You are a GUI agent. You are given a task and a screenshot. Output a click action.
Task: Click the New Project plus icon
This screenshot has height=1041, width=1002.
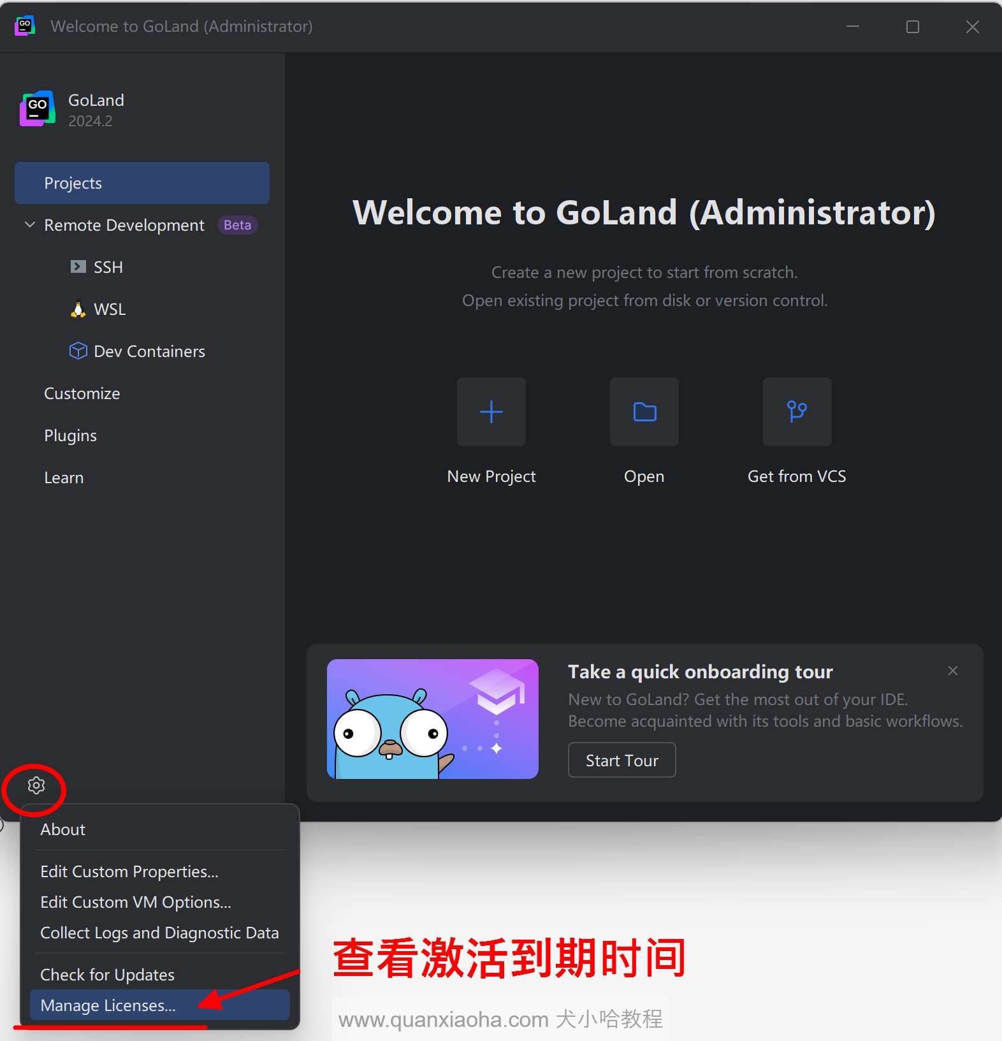(491, 412)
